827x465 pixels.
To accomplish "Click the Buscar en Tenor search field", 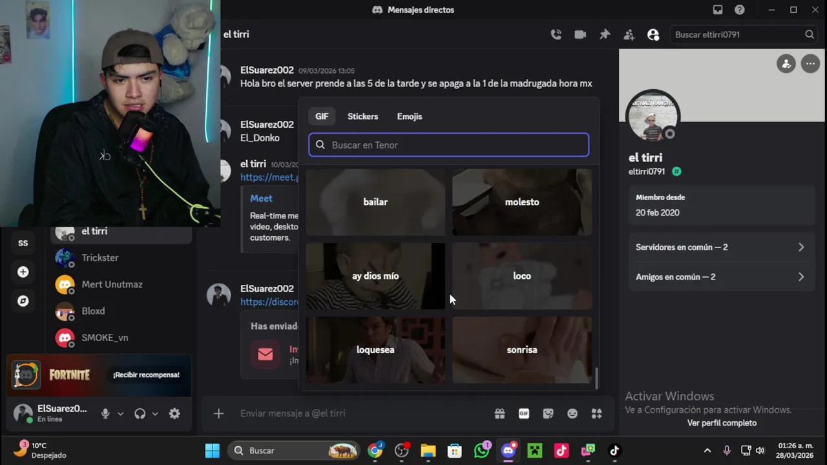I will point(448,145).
